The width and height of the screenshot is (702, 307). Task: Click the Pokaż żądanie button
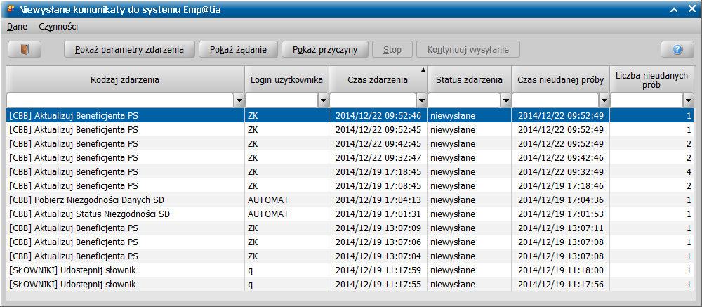coord(238,49)
